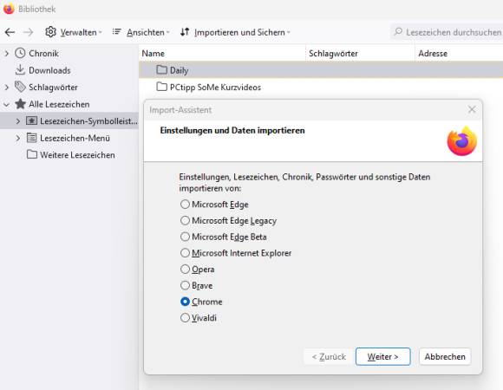The height and width of the screenshot is (390, 503).
Task: Expand the Schlagwörter tree node
Action: pos(7,87)
